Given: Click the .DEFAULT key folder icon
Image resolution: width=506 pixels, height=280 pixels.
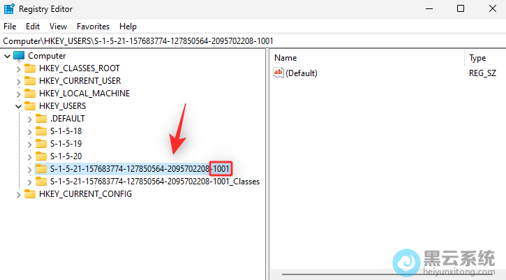Looking at the screenshot, I should pyautogui.click(x=41, y=119).
